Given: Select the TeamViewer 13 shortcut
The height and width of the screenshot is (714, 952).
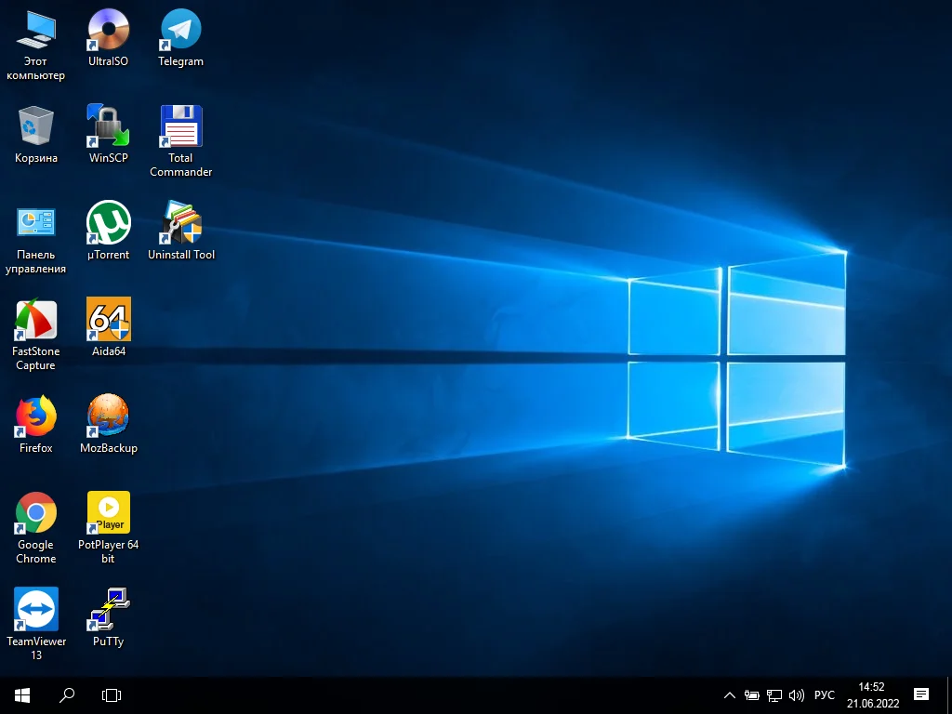Looking at the screenshot, I should pos(35,610).
